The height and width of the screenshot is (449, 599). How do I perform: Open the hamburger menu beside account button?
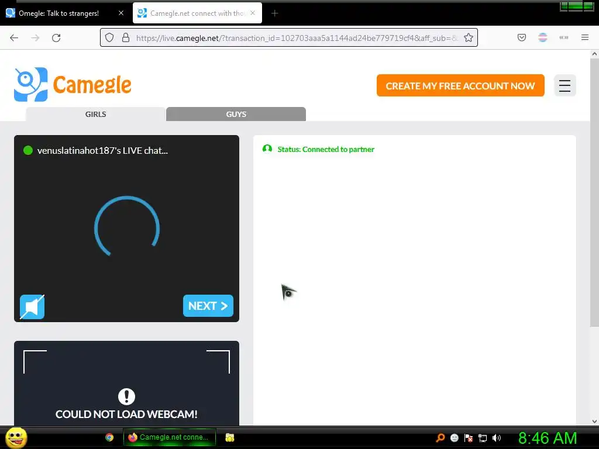click(x=564, y=85)
